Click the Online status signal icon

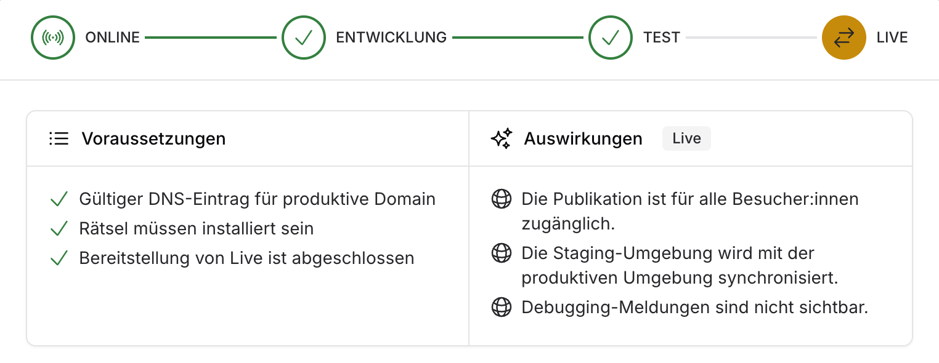point(53,38)
